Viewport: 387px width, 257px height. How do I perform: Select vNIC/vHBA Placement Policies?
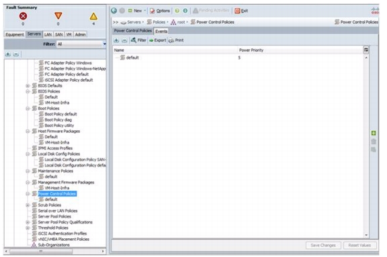coord(64,240)
